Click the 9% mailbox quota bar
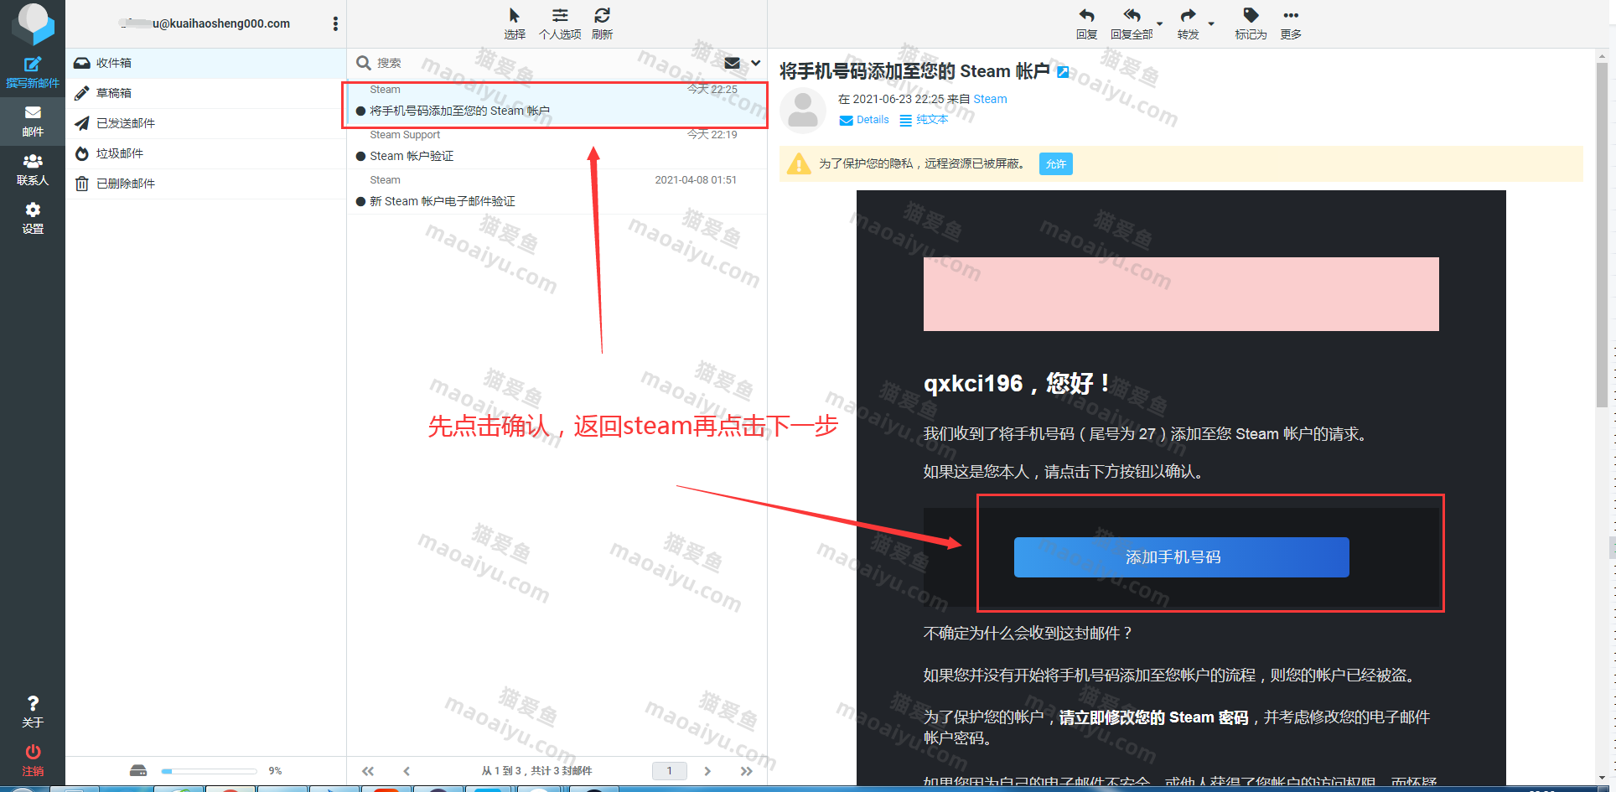 (x=209, y=770)
